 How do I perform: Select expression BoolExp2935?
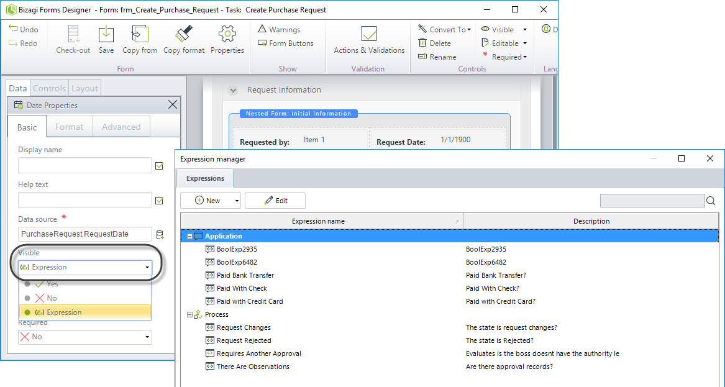(x=237, y=249)
